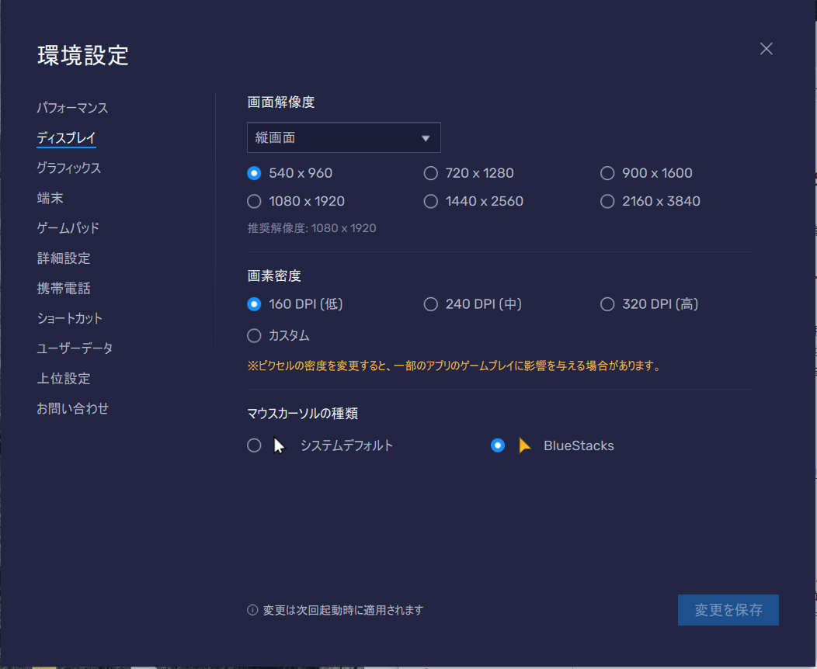
Task: Select システムデフォルト mouse cursor type
Action: click(254, 445)
